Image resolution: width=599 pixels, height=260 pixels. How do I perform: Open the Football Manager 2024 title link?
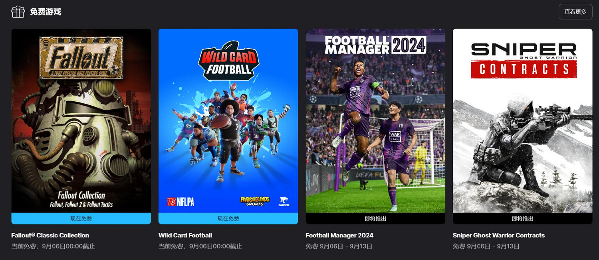tap(339, 235)
